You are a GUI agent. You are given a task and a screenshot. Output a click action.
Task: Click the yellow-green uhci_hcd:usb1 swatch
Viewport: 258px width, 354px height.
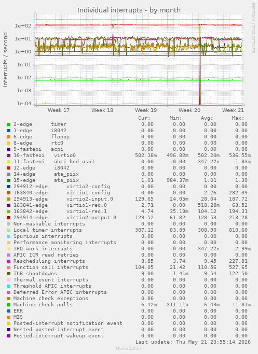[9, 162]
